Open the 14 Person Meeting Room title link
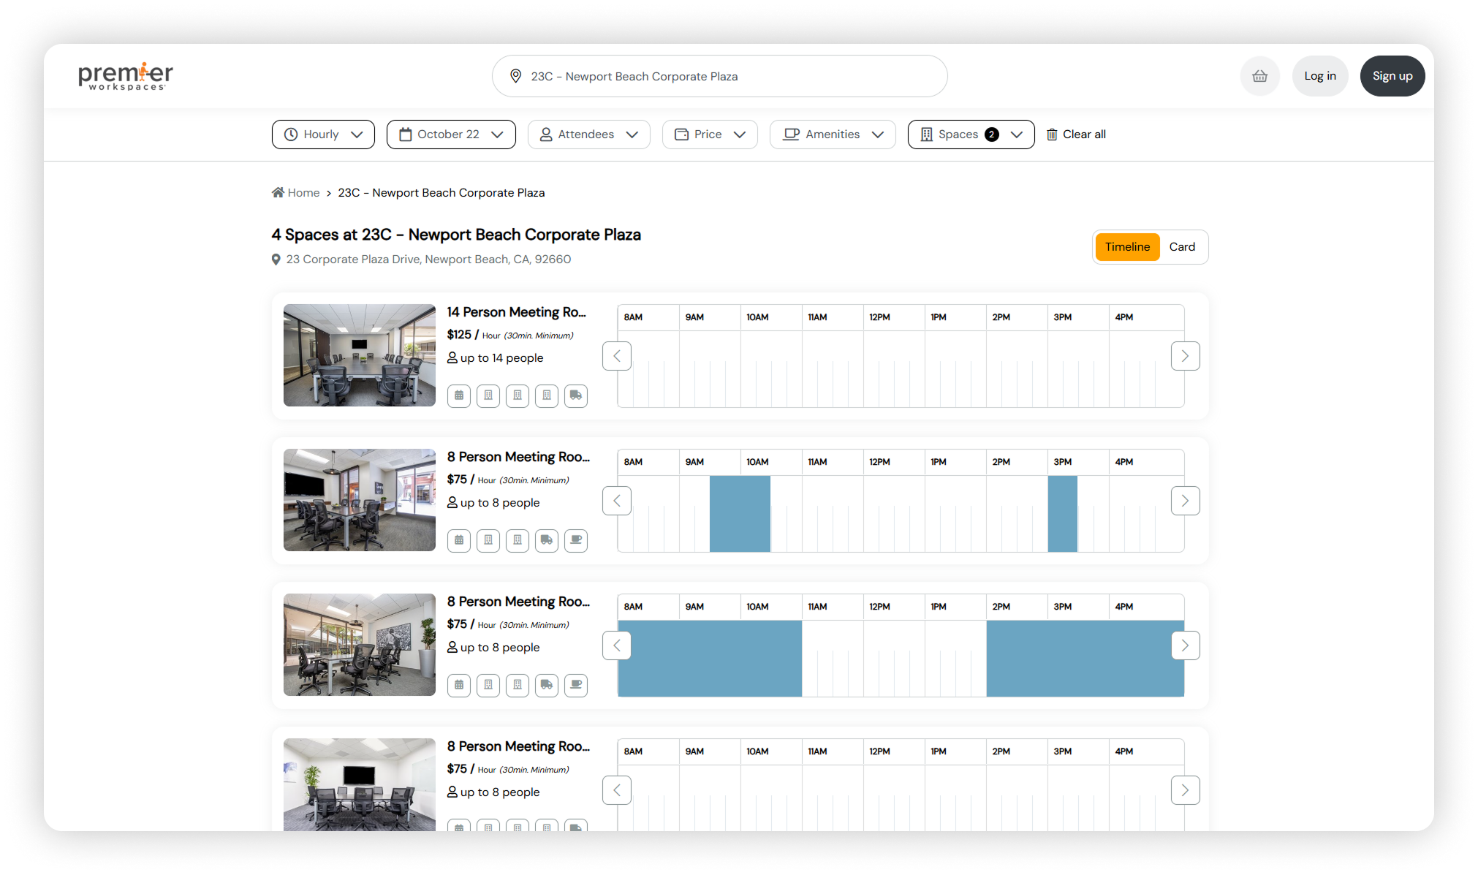This screenshot has height=875, width=1478. [x=516, y=312]
